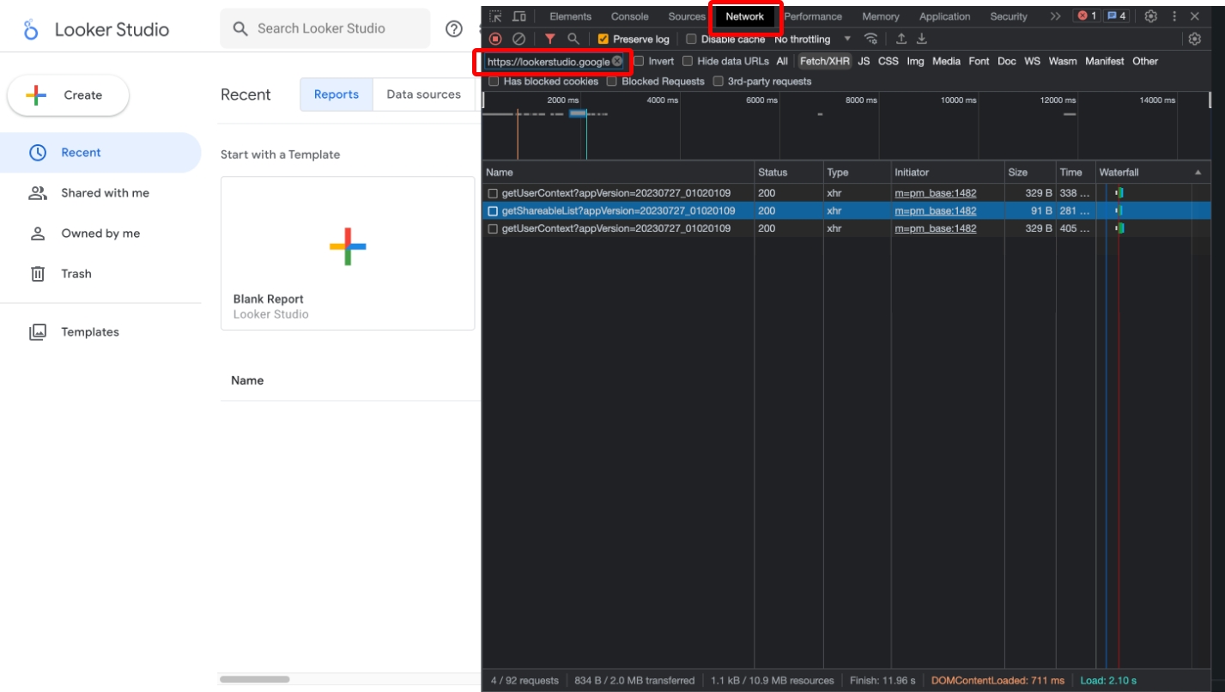Check Hide data URLs
This screenshot has height=692, width=1225.
tap(688, 61)
